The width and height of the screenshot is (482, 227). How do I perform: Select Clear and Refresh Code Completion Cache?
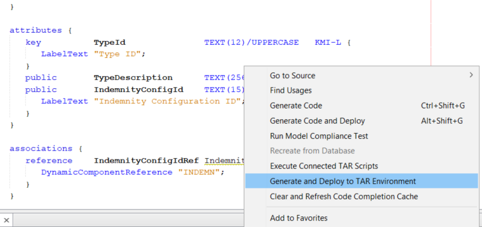coord(362,196)
